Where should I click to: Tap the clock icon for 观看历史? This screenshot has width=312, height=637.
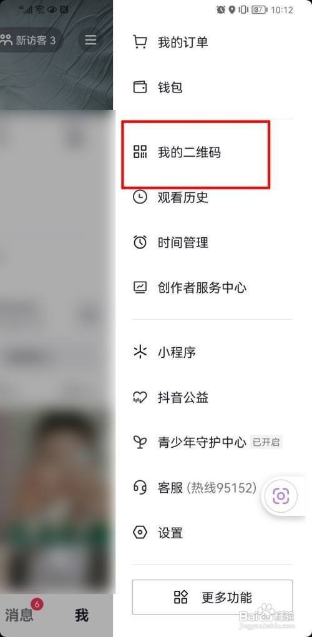(x=140, y=197)
